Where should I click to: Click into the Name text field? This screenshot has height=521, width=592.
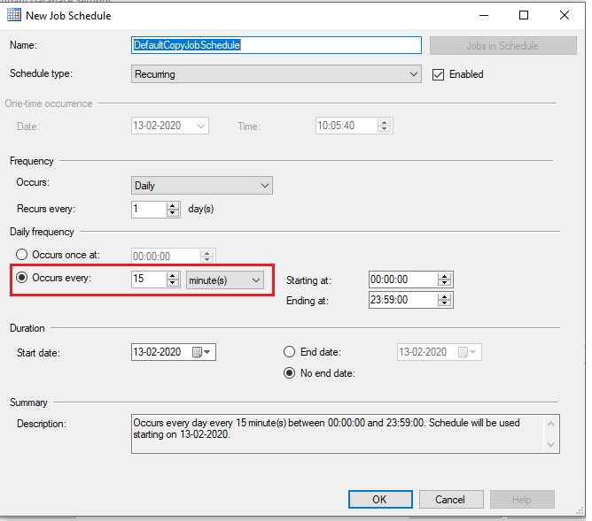[277, 45]
